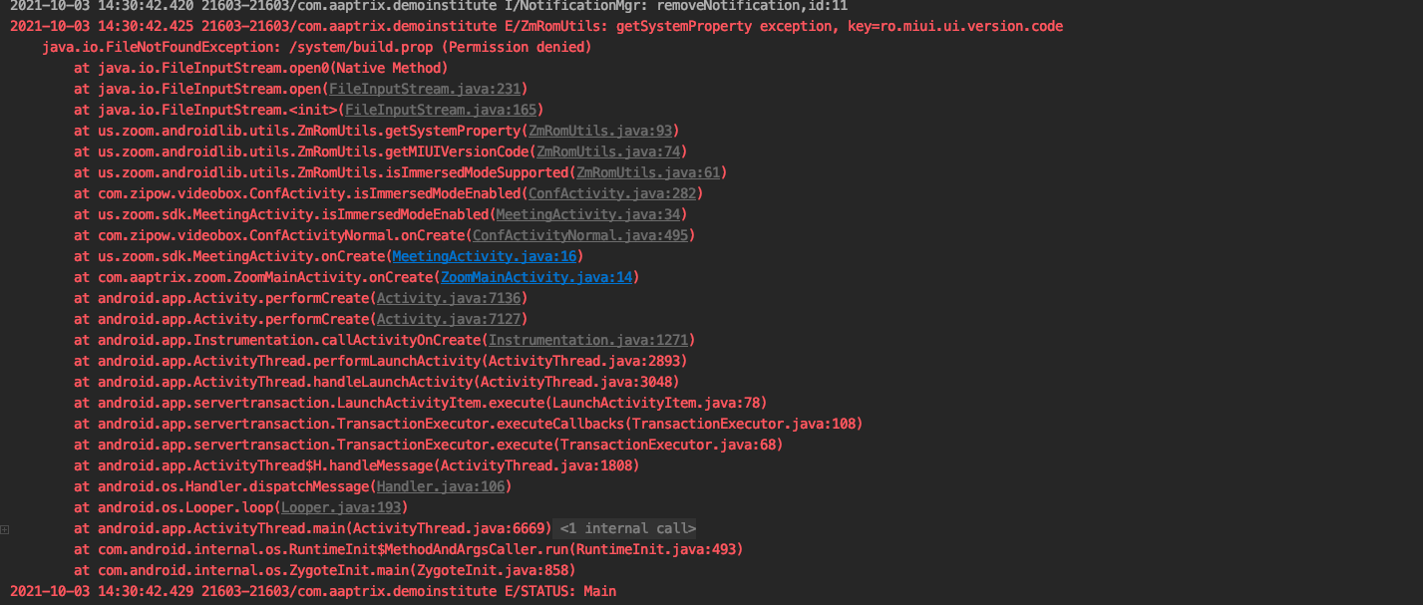
Task: Click the 'TransactionExecutor.java:68' frame
Action: (x=429, y=445)
